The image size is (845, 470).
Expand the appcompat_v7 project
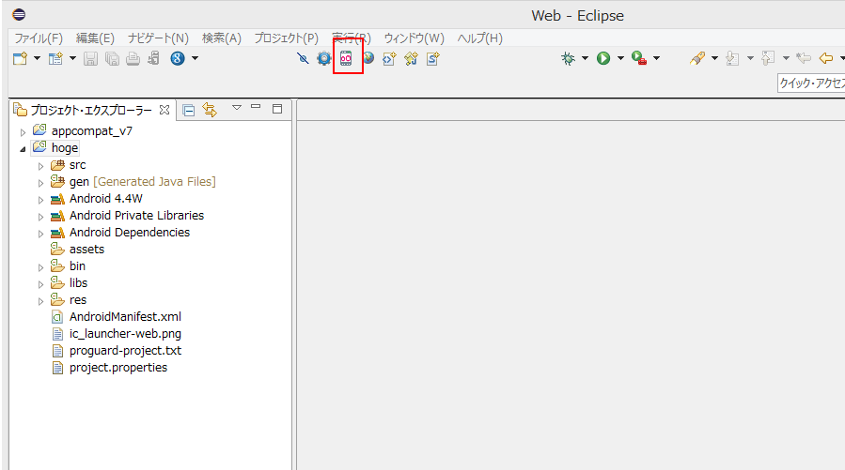(23, 131)
